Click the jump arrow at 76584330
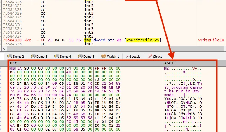The width and height of the screenshot is (226, 132). click(x=37, y=40)
